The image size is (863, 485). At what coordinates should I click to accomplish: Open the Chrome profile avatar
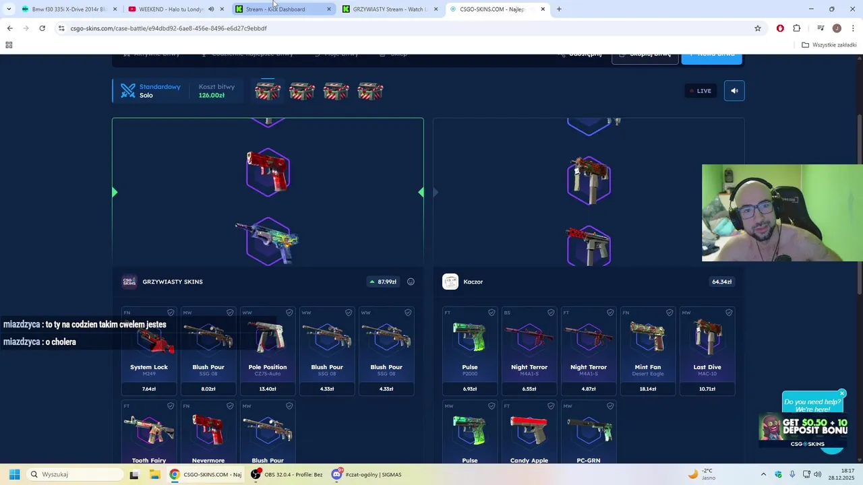pos(837,28)
